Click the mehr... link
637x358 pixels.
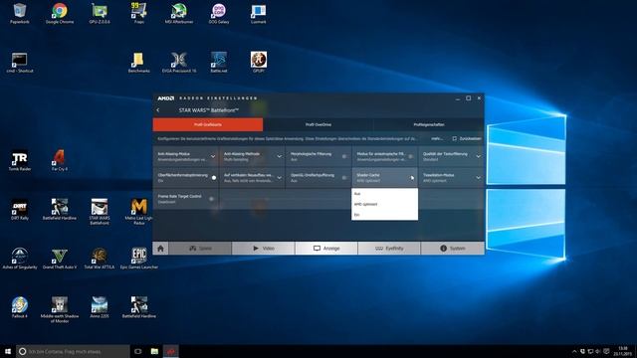pyautogui.click(x=437, y=138)
